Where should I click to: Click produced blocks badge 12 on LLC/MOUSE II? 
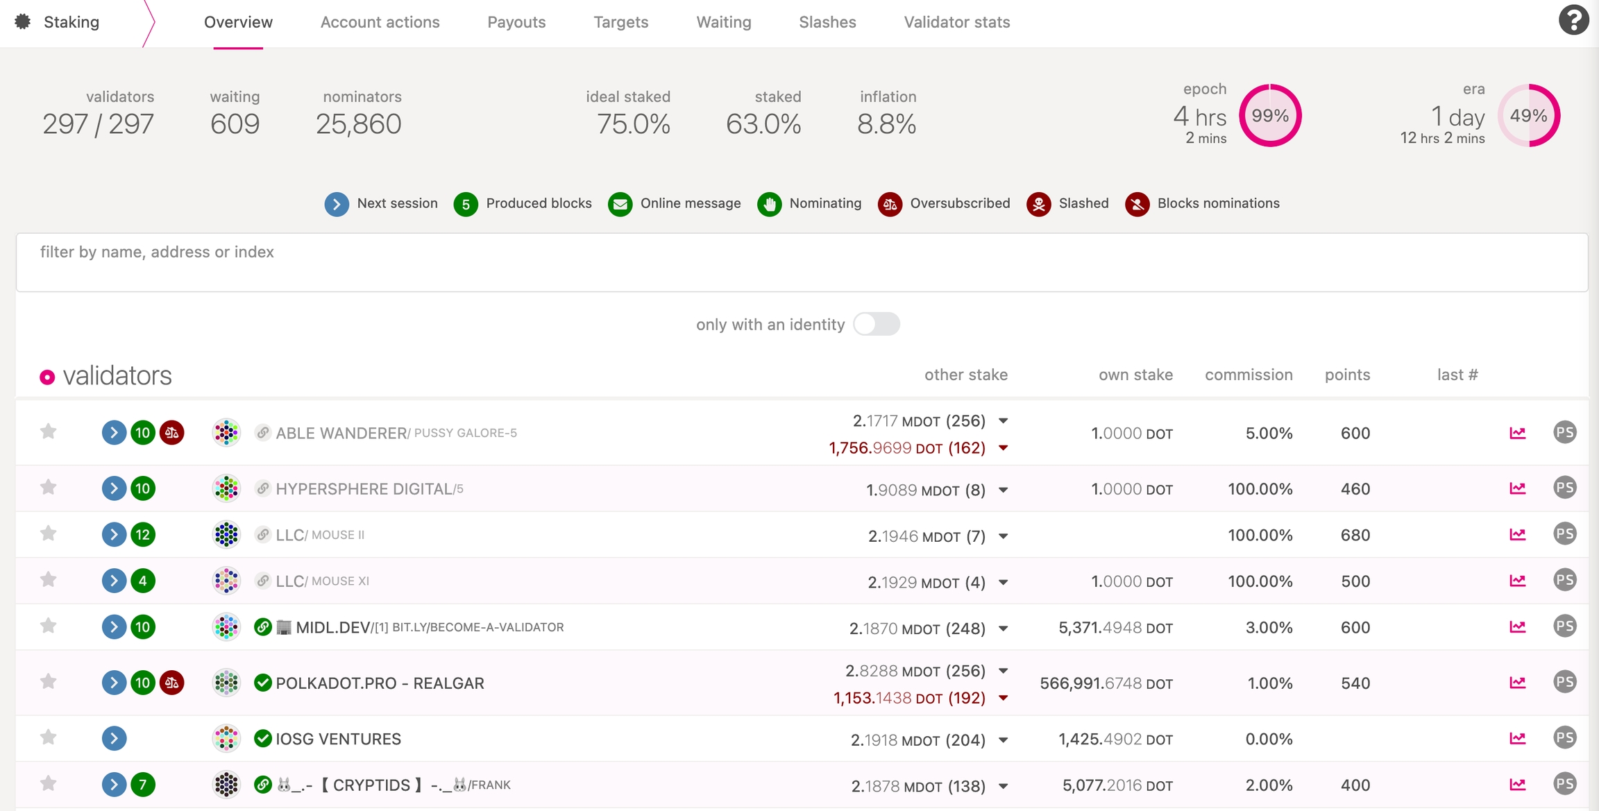tap(142, 534)
